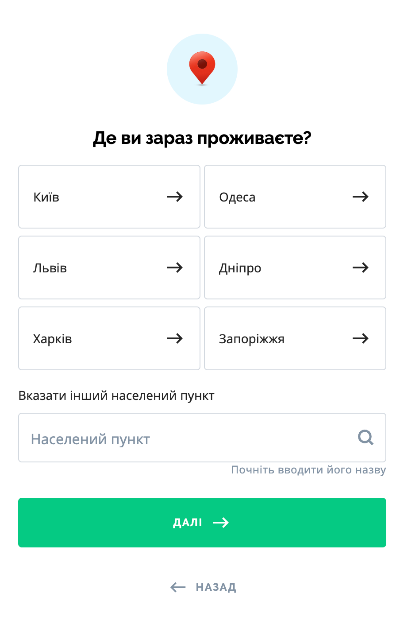Click the arrow icon beside Запоріжжя
400x636 pixels.
tap(361, 338)
